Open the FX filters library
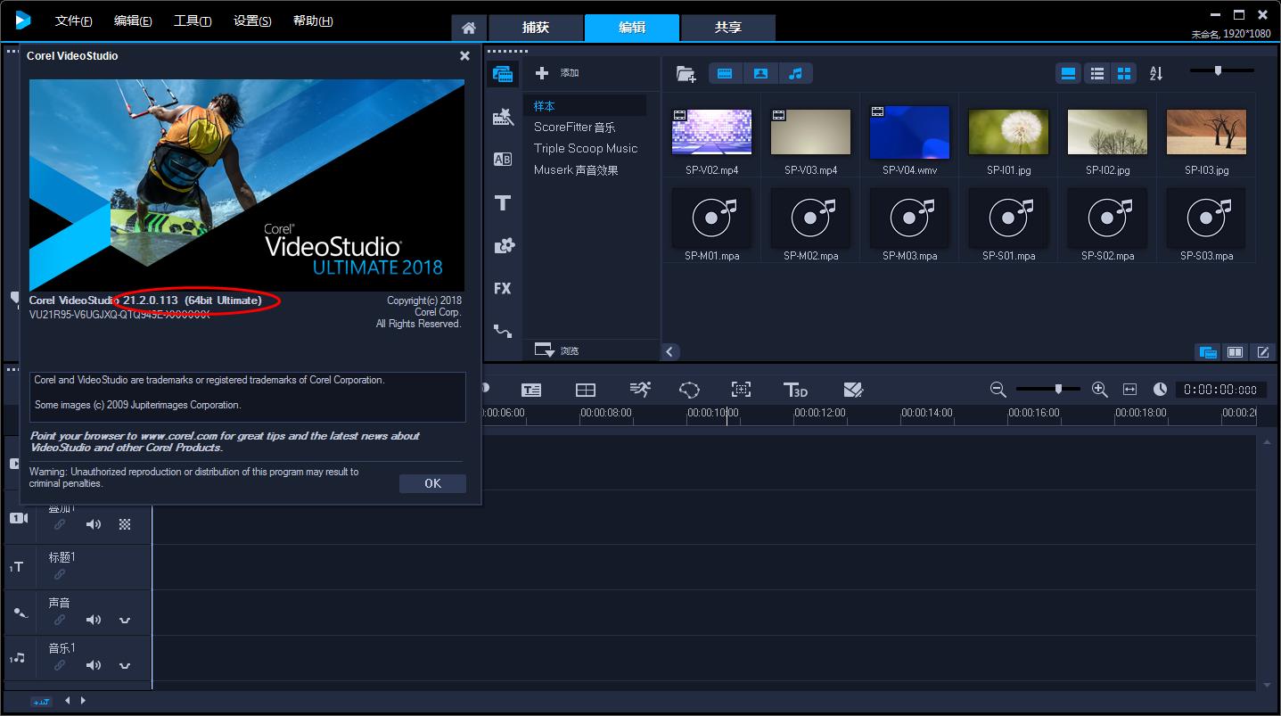Image resolution: width=1281 pixels, height=716 pixels. 503,288
